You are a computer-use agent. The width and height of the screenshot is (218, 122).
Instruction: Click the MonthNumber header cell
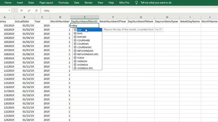point(60,21)
